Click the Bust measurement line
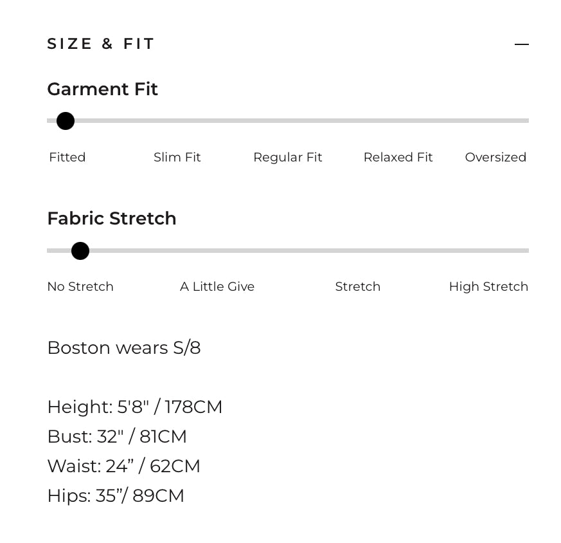The height and width of the screenshot is (543, 561). [117, 437]
